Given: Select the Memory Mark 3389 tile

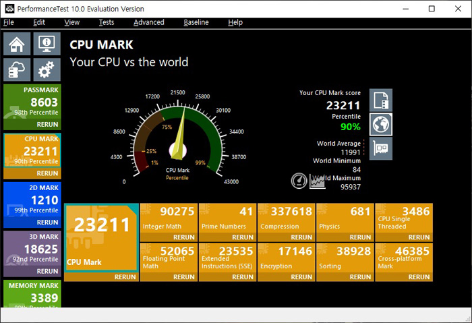Looking at the screenshot, I should pyautogui.click(x=32, y=293).
